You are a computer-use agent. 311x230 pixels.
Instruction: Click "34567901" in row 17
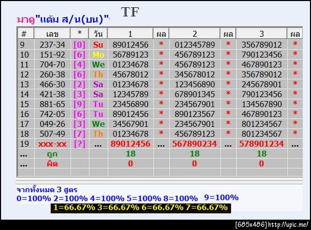131,124
